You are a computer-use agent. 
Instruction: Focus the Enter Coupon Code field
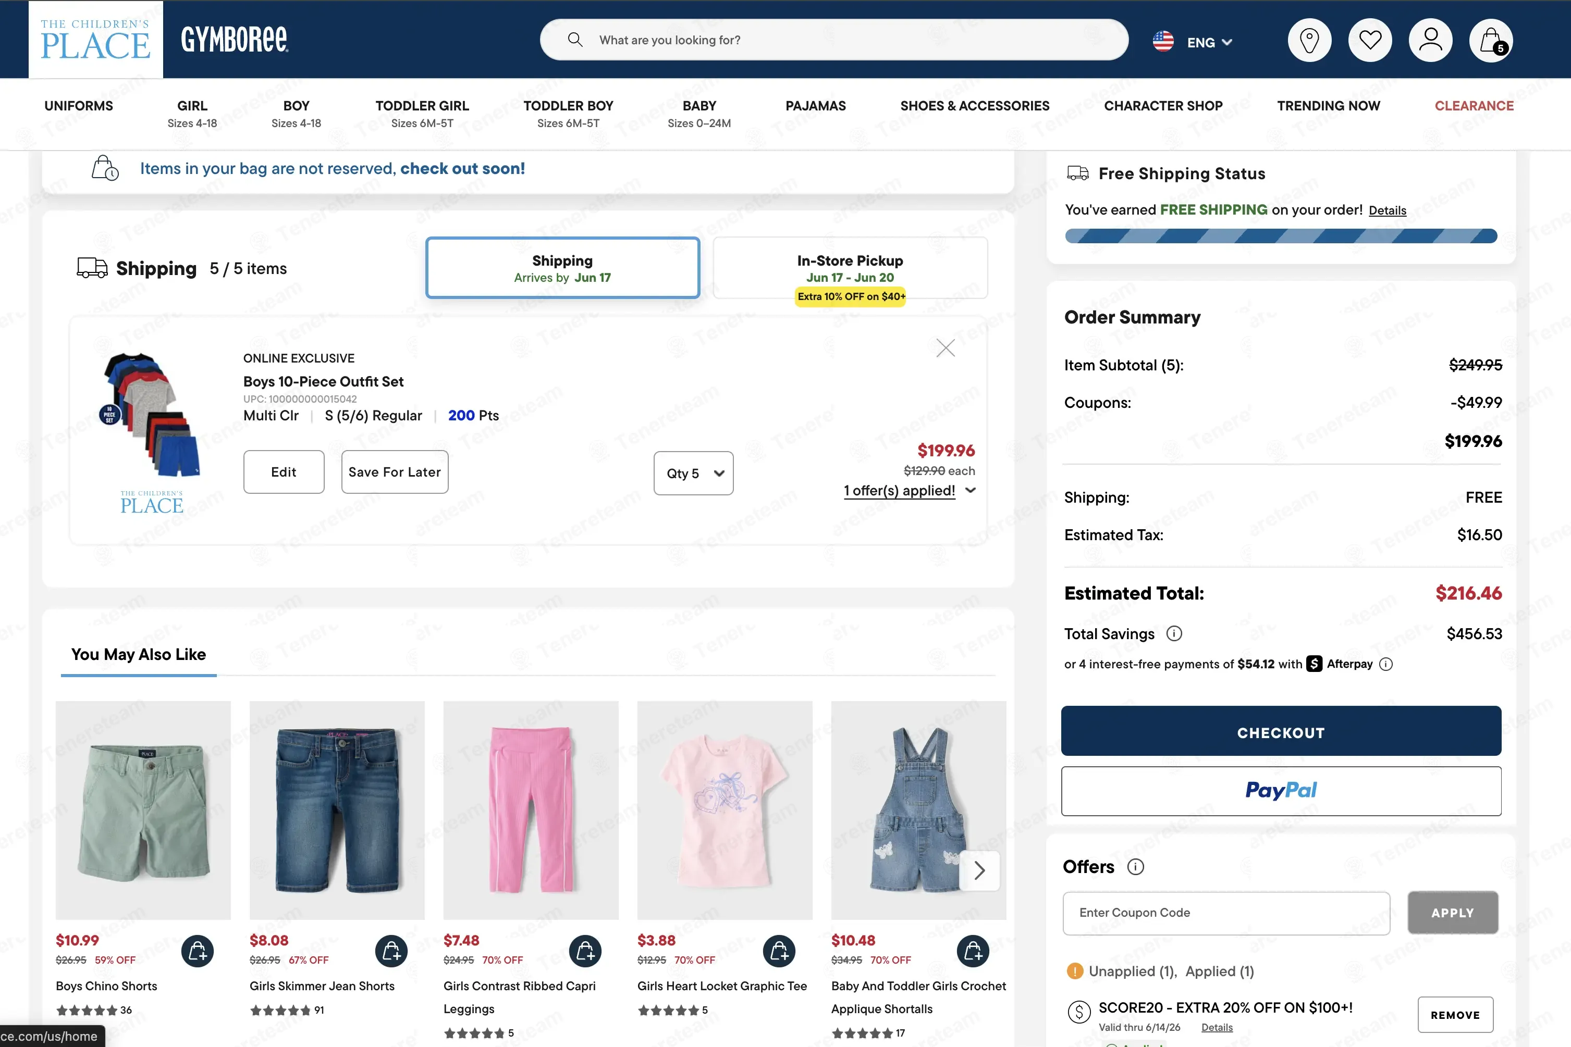[x=1225, y=913]
